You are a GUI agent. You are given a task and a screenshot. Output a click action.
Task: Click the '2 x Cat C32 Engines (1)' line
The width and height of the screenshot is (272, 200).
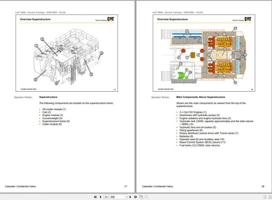coord(193,112)
